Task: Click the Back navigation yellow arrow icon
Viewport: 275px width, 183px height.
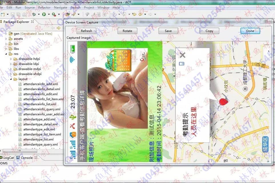Action: click(x=140, y=14)
